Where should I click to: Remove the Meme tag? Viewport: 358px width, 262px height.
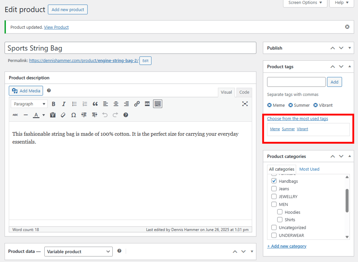coord(270,105)
